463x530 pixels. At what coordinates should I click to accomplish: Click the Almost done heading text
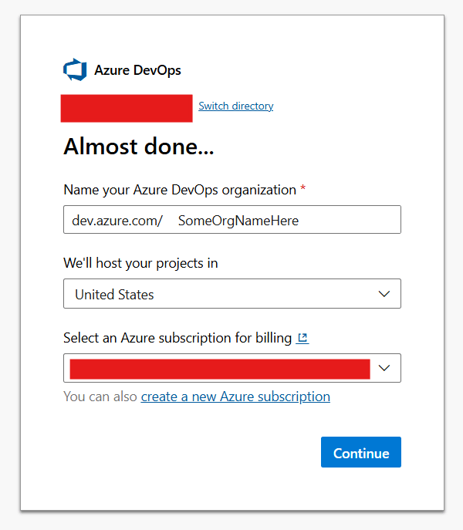click(139, 147)
